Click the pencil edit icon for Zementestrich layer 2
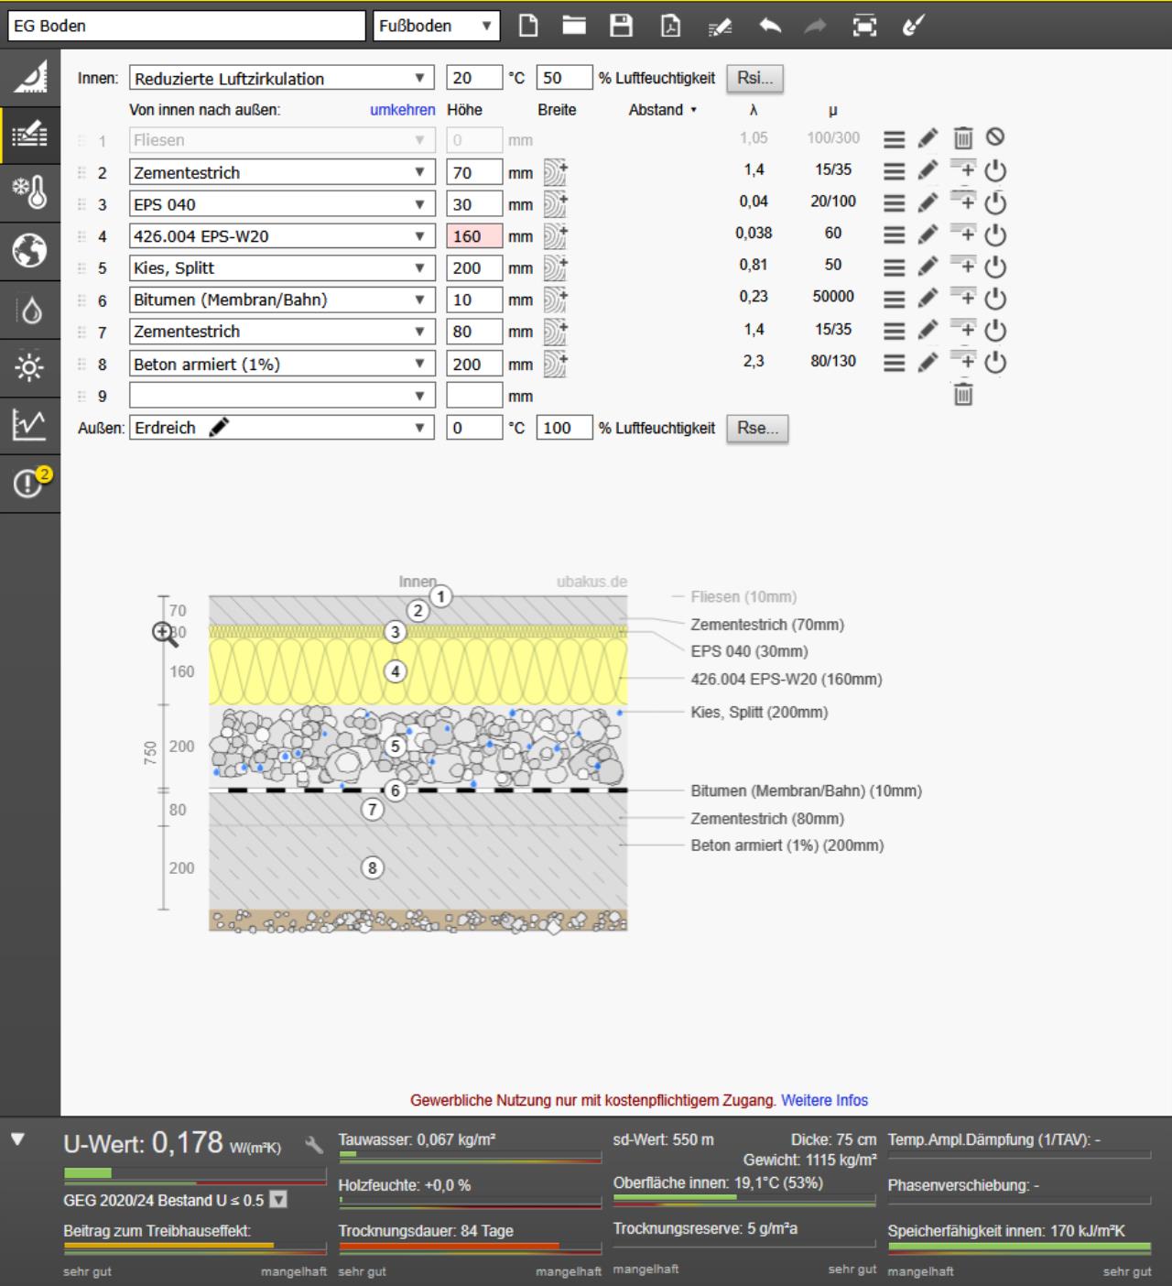 tap(928, 170)
